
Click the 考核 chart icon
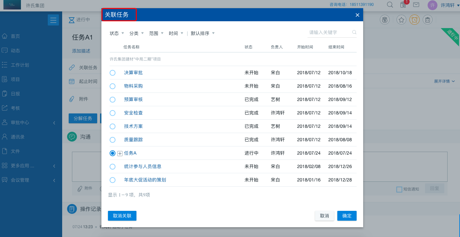tap(5, 108)
